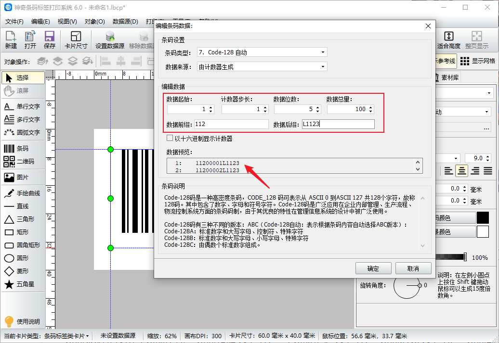Toggle the 显示网格 grid display
This screenshot has width=499, height=343.
(x=478, y=61)
